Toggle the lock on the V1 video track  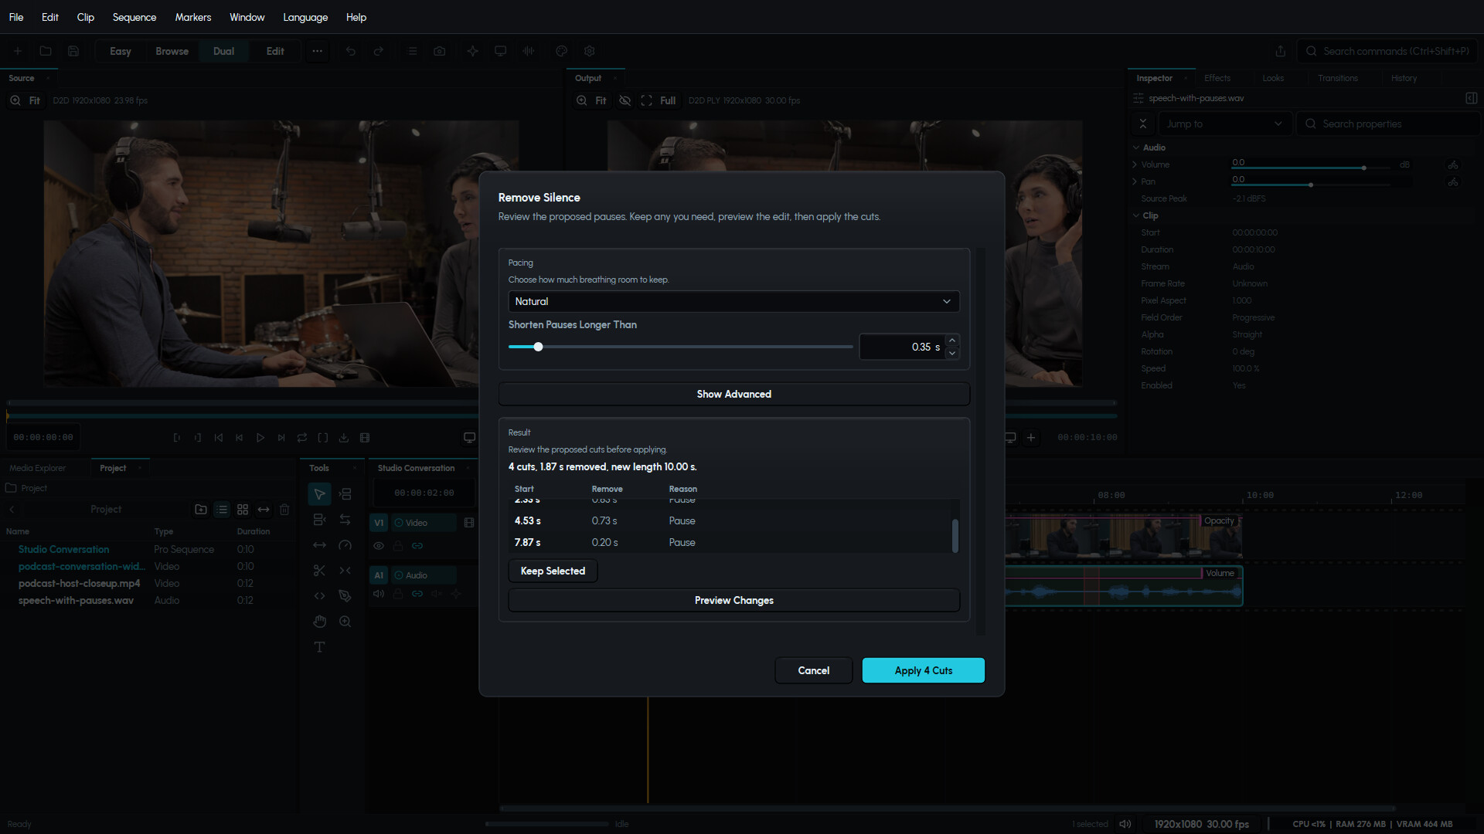[x=398, y=546]
